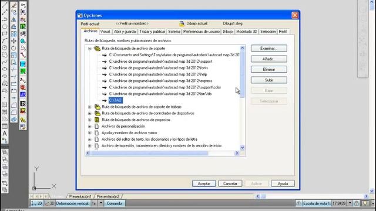Expand 'Ruta de búsqueda de archivo de controlador de dispositivos'
376x211 pixels.
point(89,113)
